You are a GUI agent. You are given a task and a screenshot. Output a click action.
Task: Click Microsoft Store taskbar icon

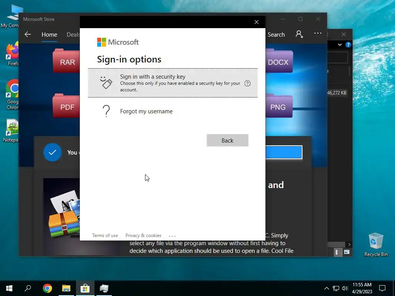(x=85, y=288)
